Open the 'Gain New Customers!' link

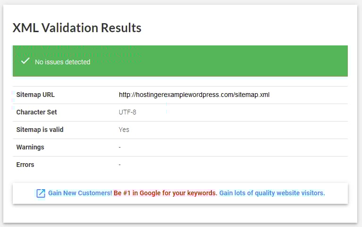pyautogui.click(x=80, y=193)
